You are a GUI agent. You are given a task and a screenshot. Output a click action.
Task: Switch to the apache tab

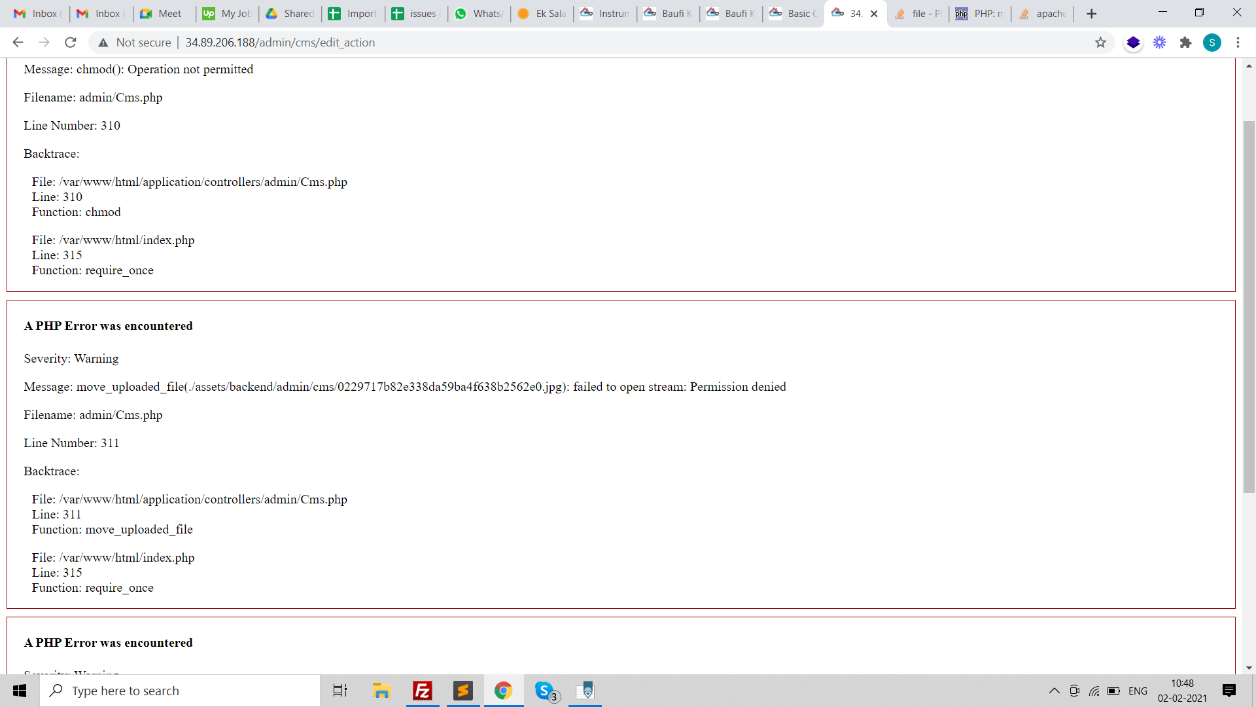tap(1043, 14)
